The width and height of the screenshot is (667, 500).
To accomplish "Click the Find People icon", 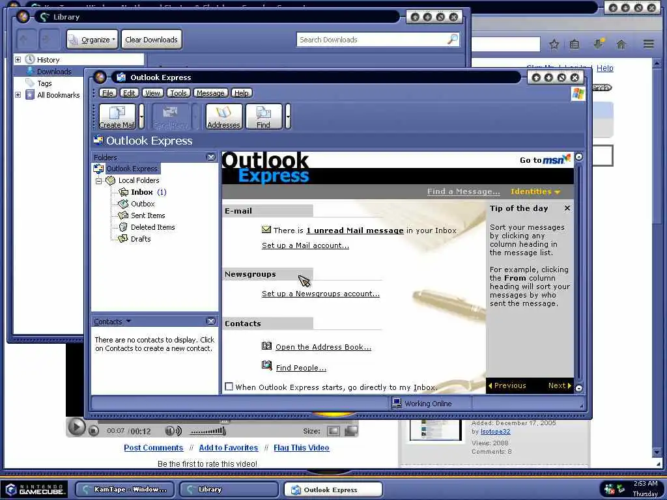I will coord(266,365).
